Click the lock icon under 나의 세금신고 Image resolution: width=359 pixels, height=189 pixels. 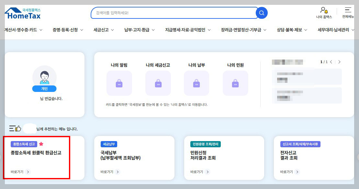click(158, 83)
